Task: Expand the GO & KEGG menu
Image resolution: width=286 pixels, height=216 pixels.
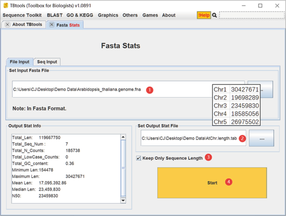Action: [80, 15]
